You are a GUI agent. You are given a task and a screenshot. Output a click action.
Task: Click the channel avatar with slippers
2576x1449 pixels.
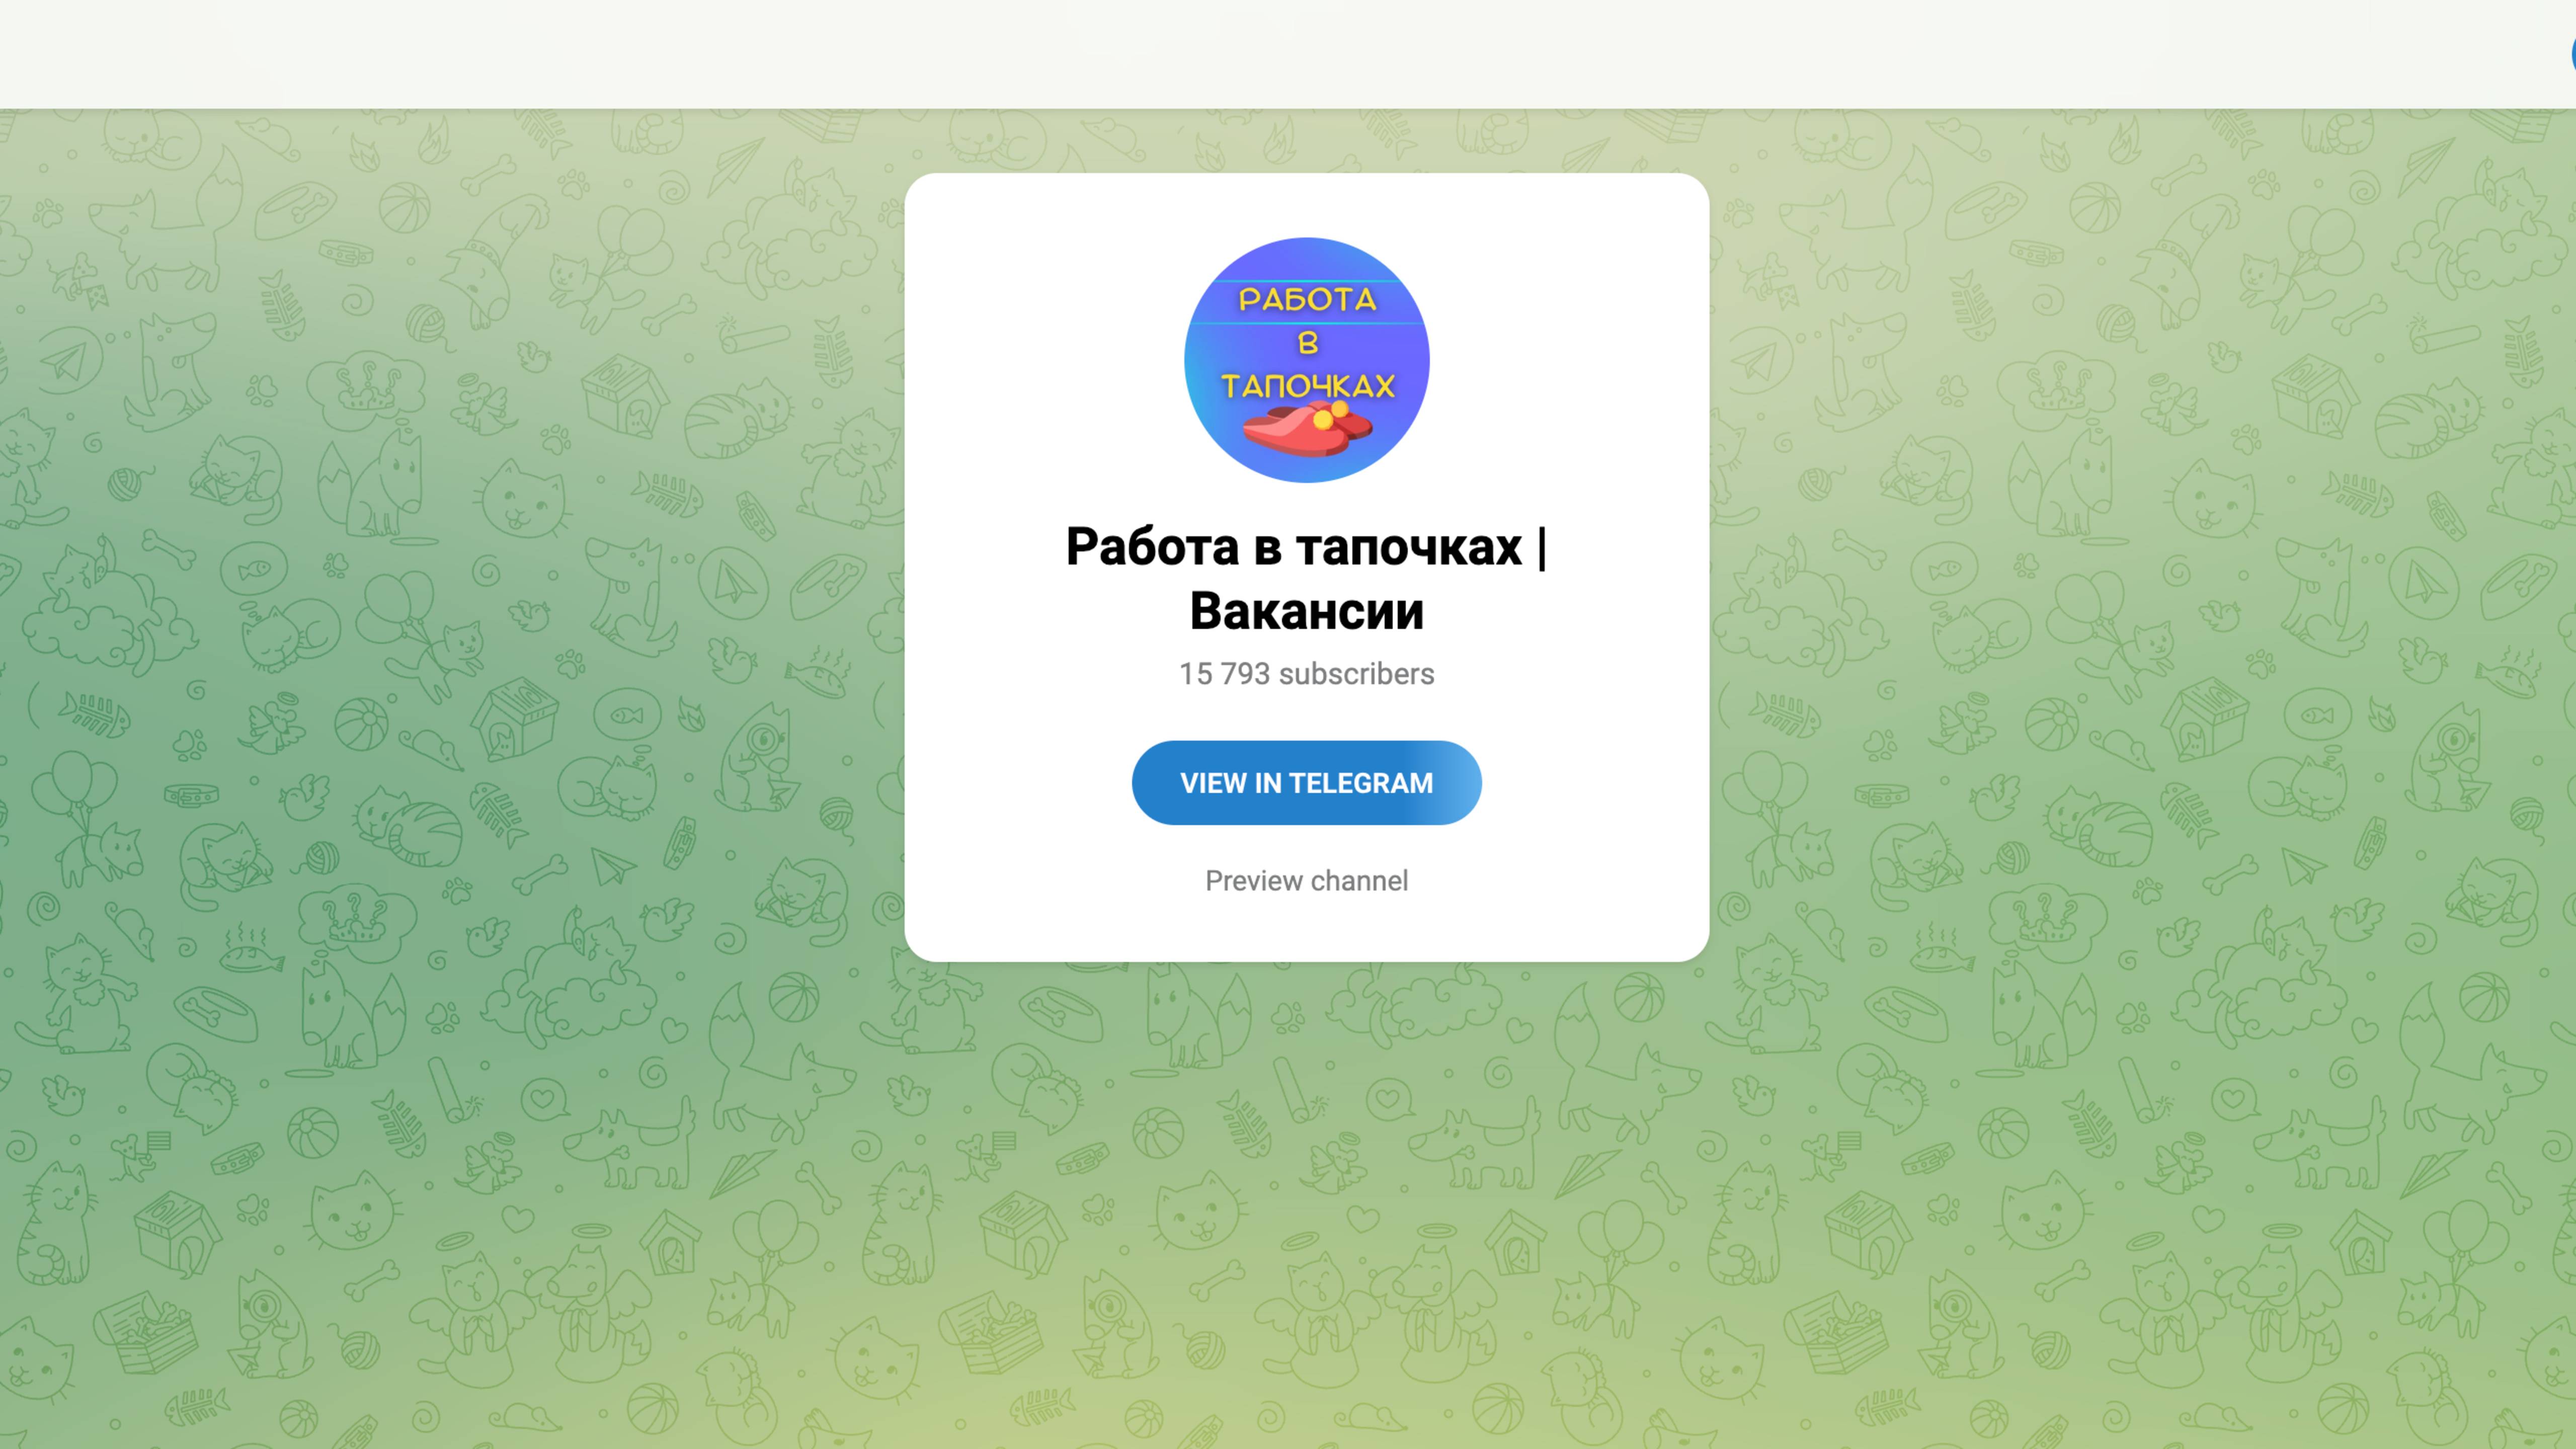[x=1306, y=360]
